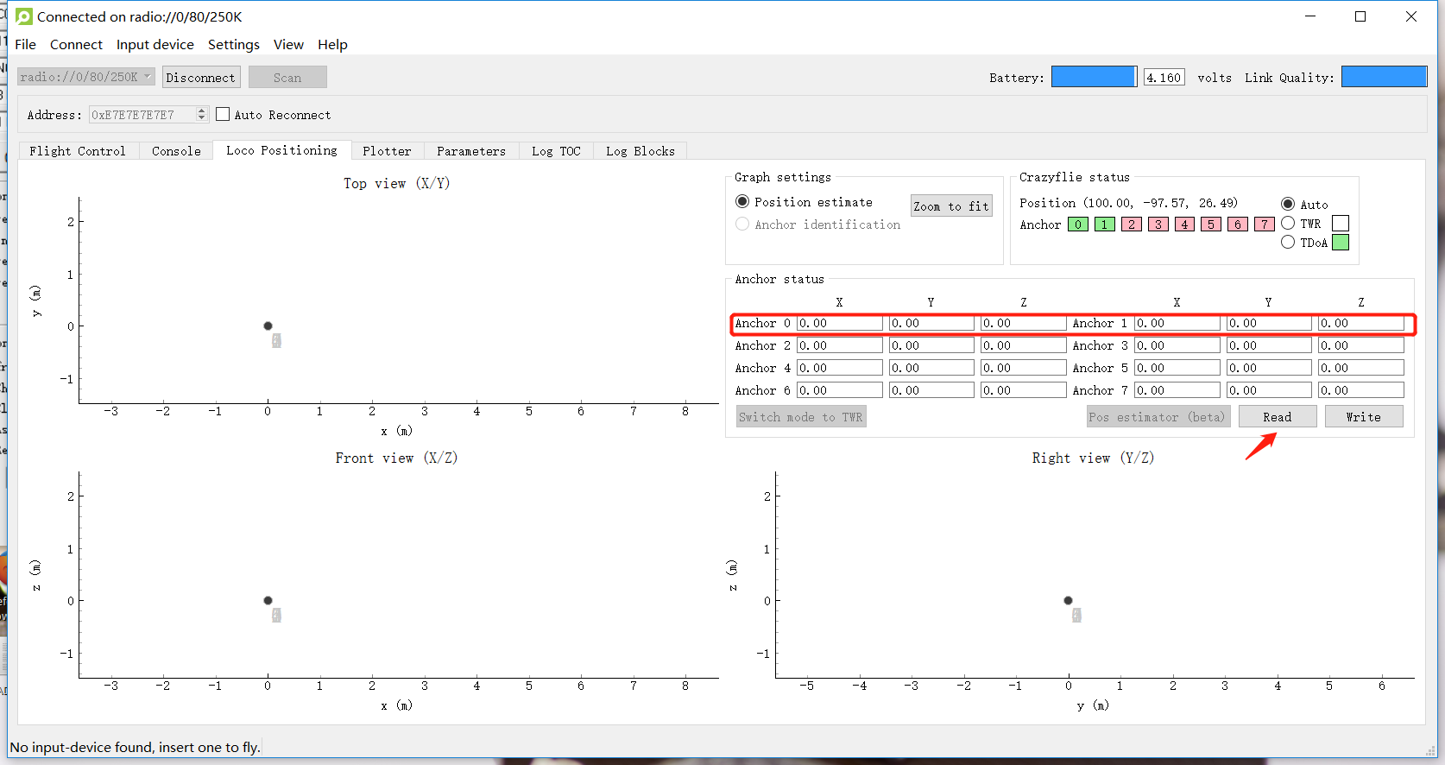Viewport: 1445px width, 765px height.
Task: Click the white TWR mode indicator box
Action: [x=1341, y=224]
